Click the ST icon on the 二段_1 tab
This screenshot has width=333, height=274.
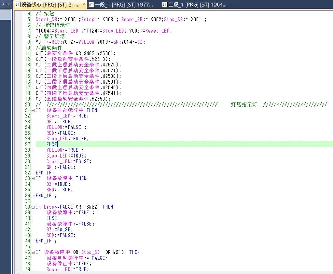pyautogui.click(x=164, y=4)
